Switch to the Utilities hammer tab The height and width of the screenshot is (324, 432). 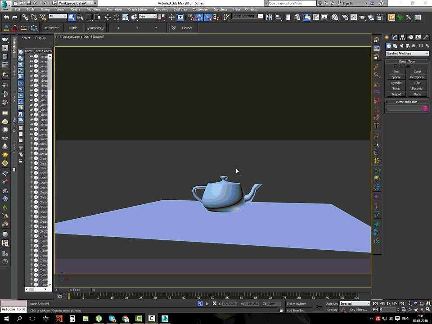tap(426, 37)
